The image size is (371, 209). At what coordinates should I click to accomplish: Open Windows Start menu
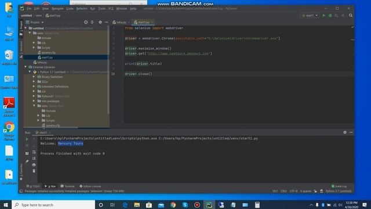coord(6,205)
